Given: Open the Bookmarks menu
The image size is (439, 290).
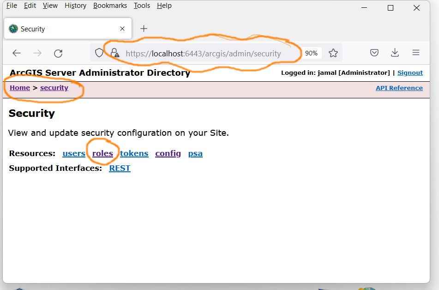Looking at the screenshot, I should [110, 6].
